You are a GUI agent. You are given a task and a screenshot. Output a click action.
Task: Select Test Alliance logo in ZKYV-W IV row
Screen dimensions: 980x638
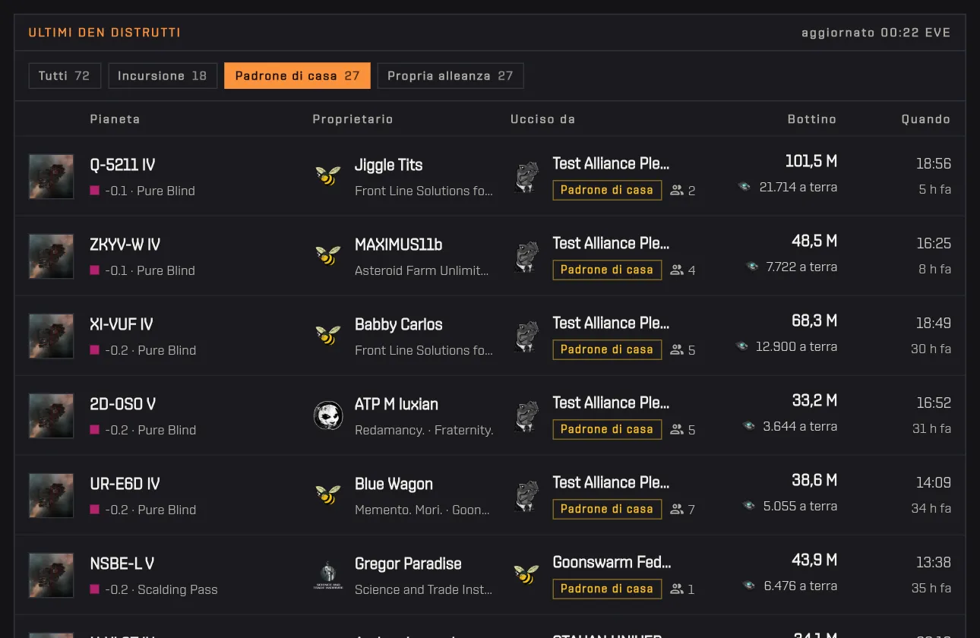tap(526, 256)
